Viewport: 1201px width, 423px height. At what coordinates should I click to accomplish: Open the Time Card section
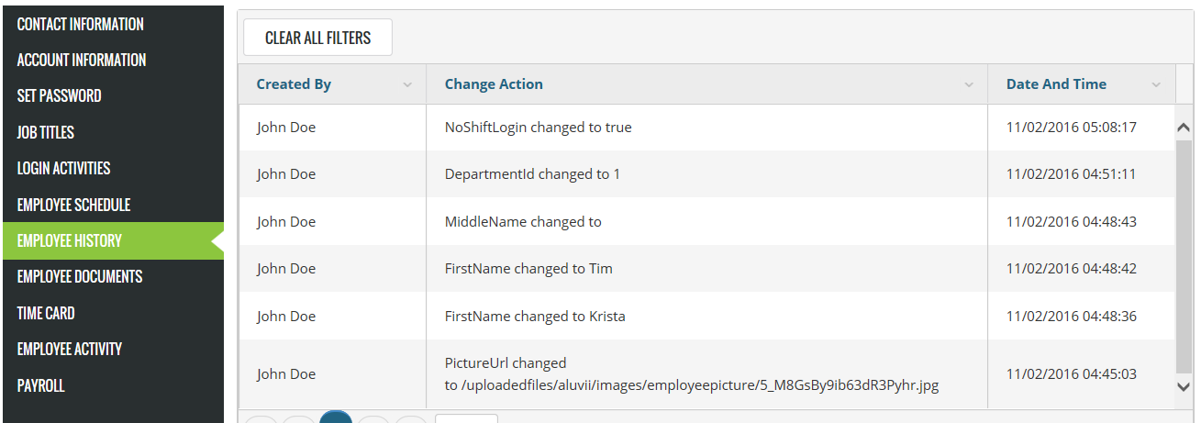click(46, 313)
